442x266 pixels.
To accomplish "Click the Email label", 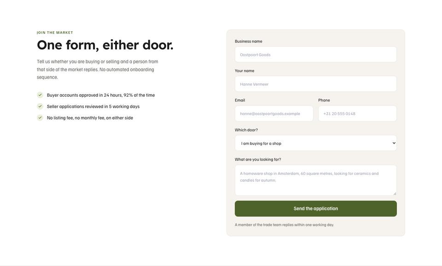I will click(x=240, y=100).
